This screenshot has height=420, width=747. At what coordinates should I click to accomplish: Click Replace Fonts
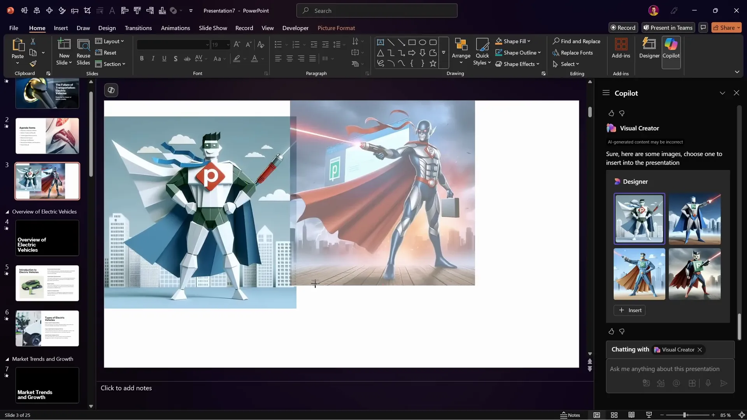point(573,52)
